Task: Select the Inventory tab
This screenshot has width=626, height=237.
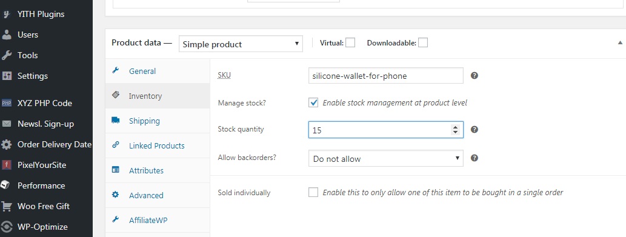Action: pos(158,96)
